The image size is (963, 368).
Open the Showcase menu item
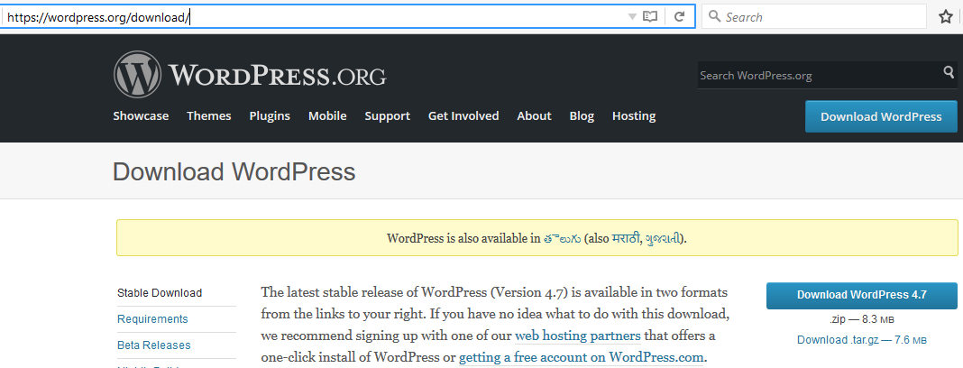[x=141, y=115]
